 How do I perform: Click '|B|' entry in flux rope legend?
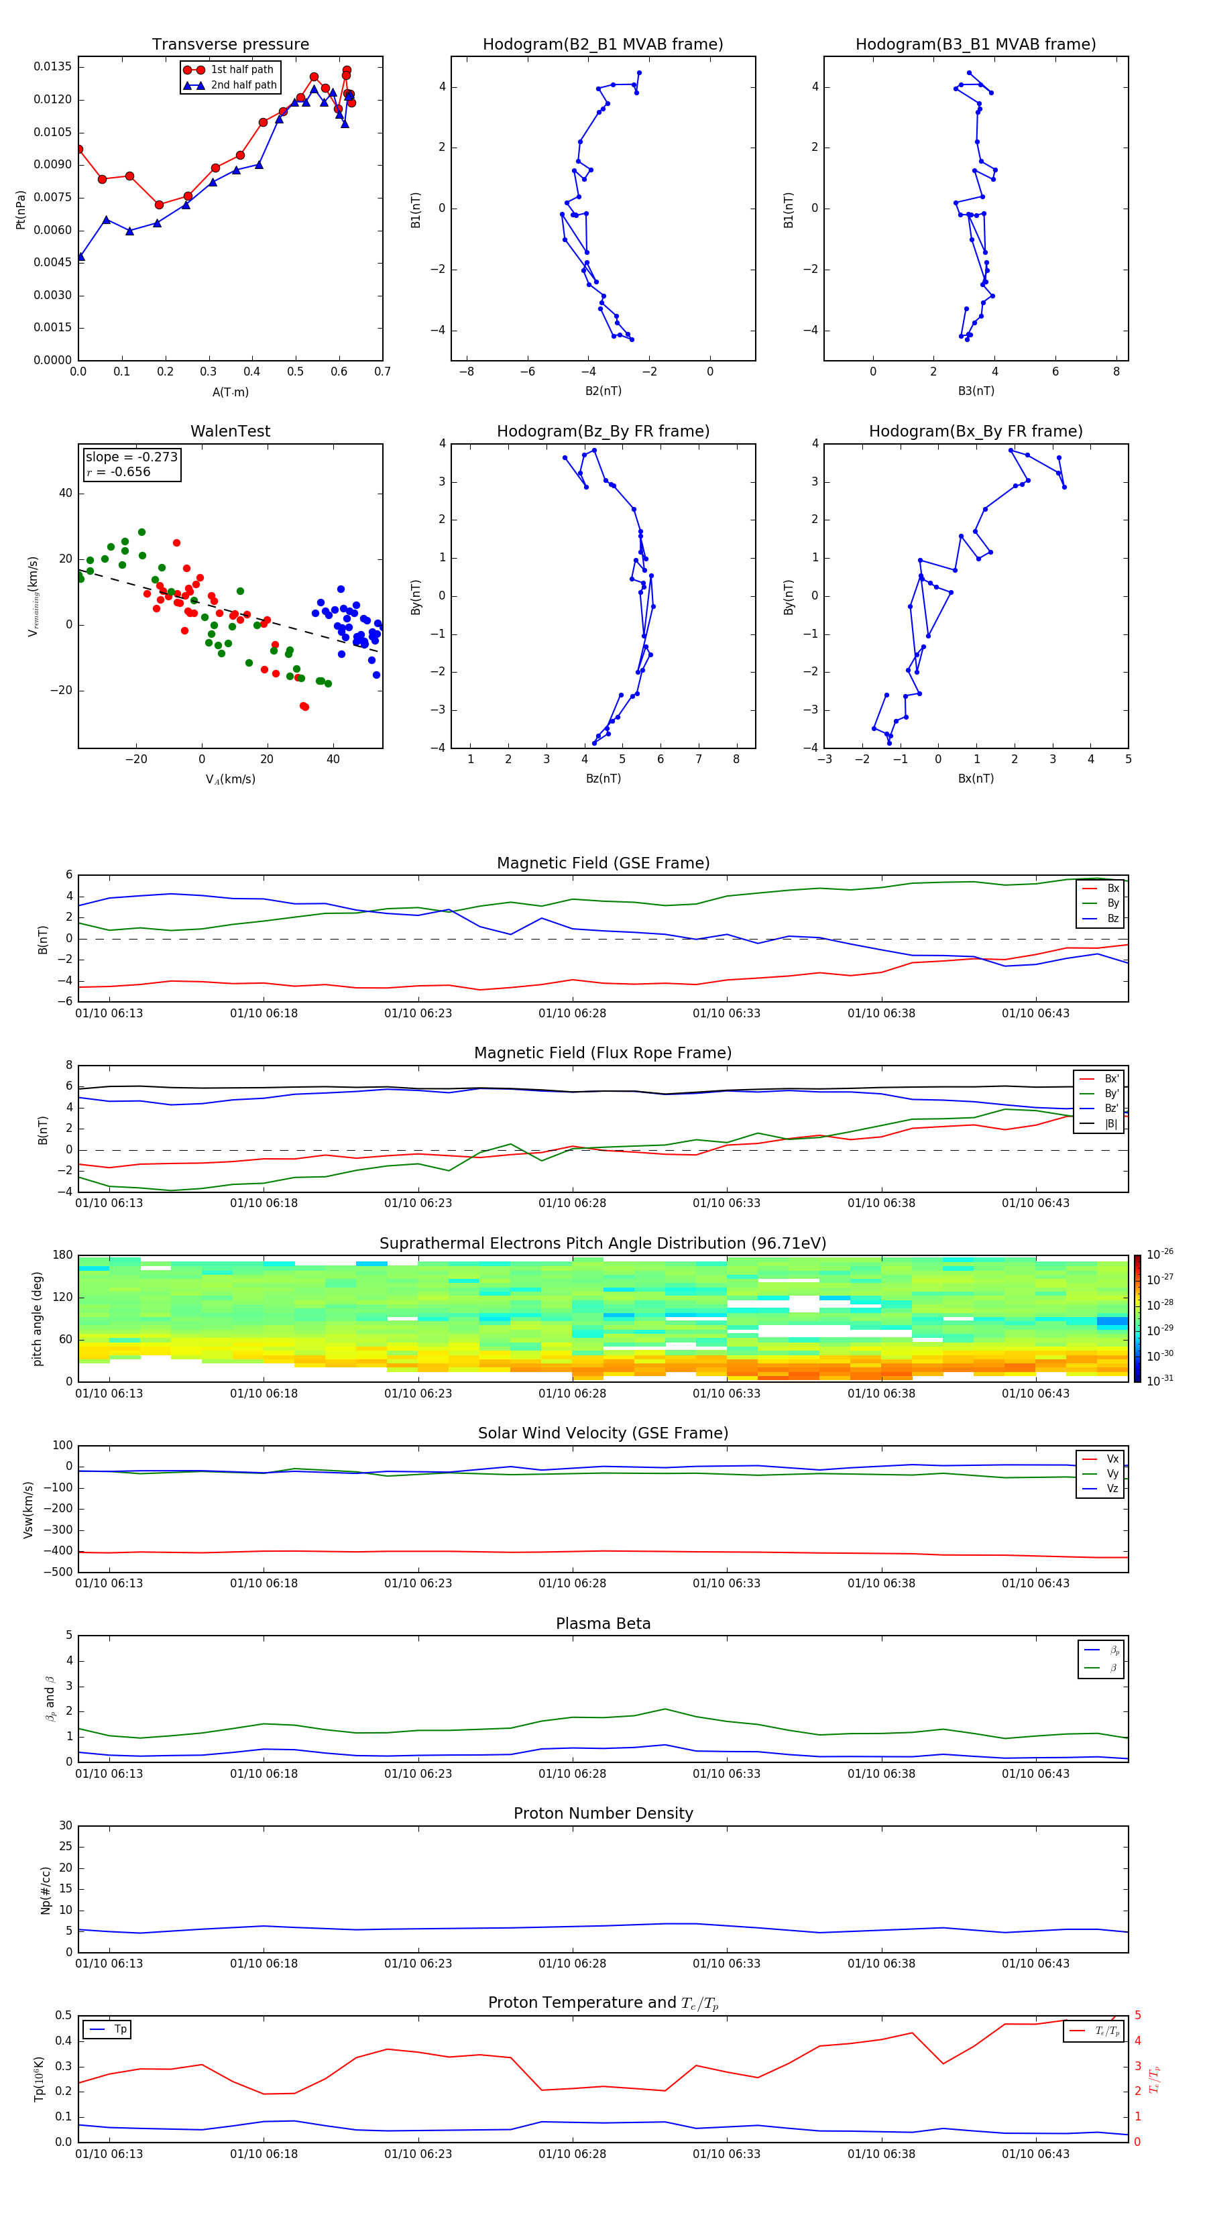pos(1100,1124)
